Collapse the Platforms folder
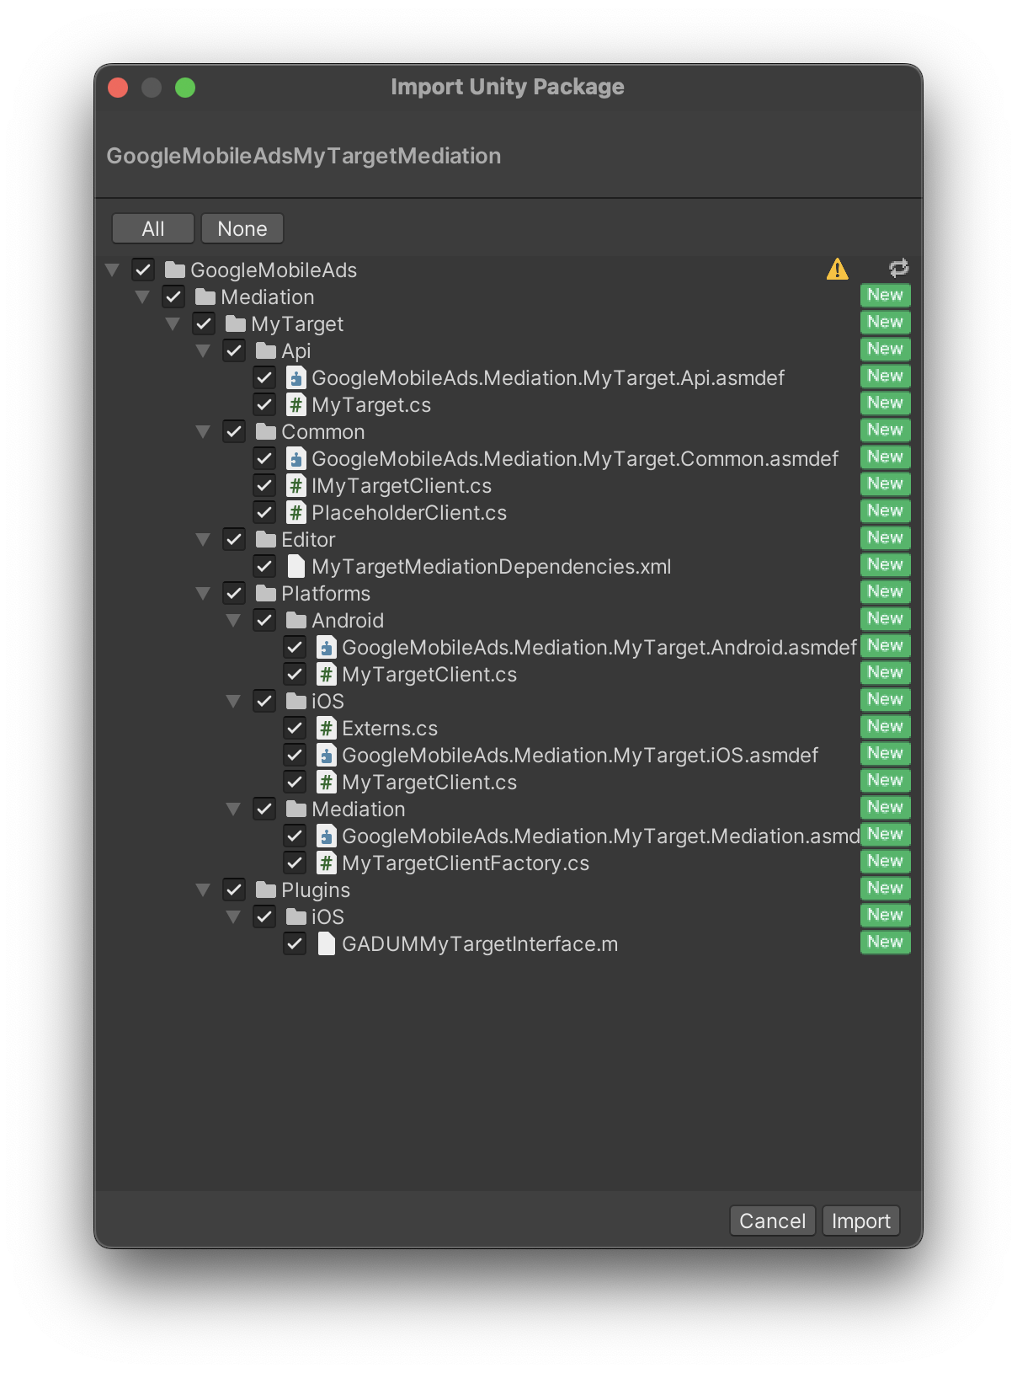1017x1373 pixels. click(x=203, y=594)
